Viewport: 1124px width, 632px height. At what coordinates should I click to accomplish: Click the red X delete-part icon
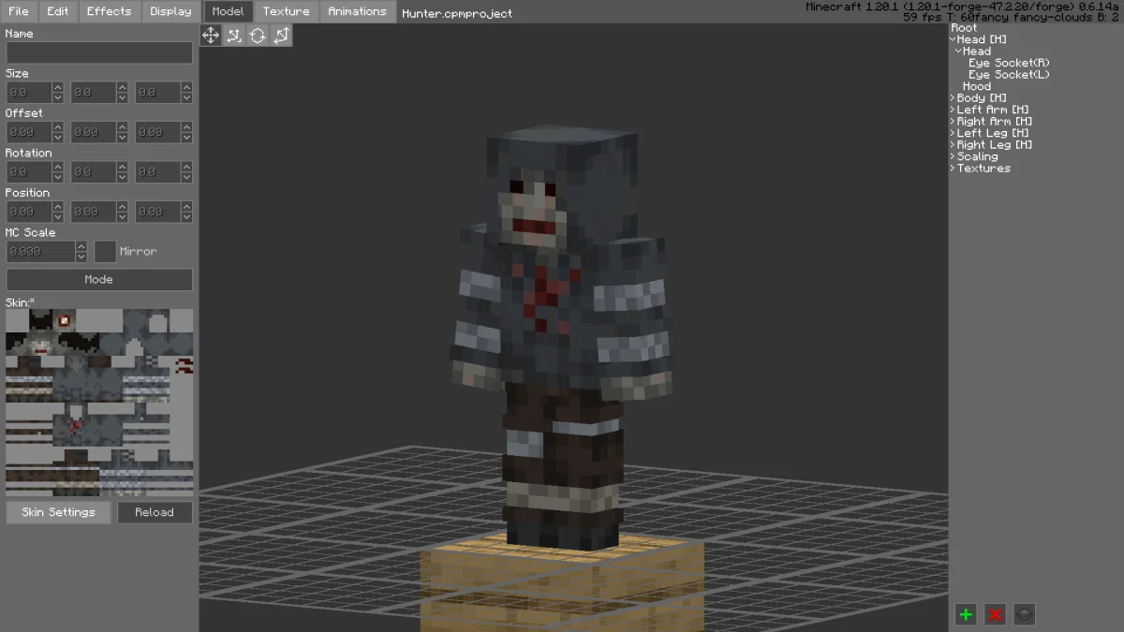(996, 614)
